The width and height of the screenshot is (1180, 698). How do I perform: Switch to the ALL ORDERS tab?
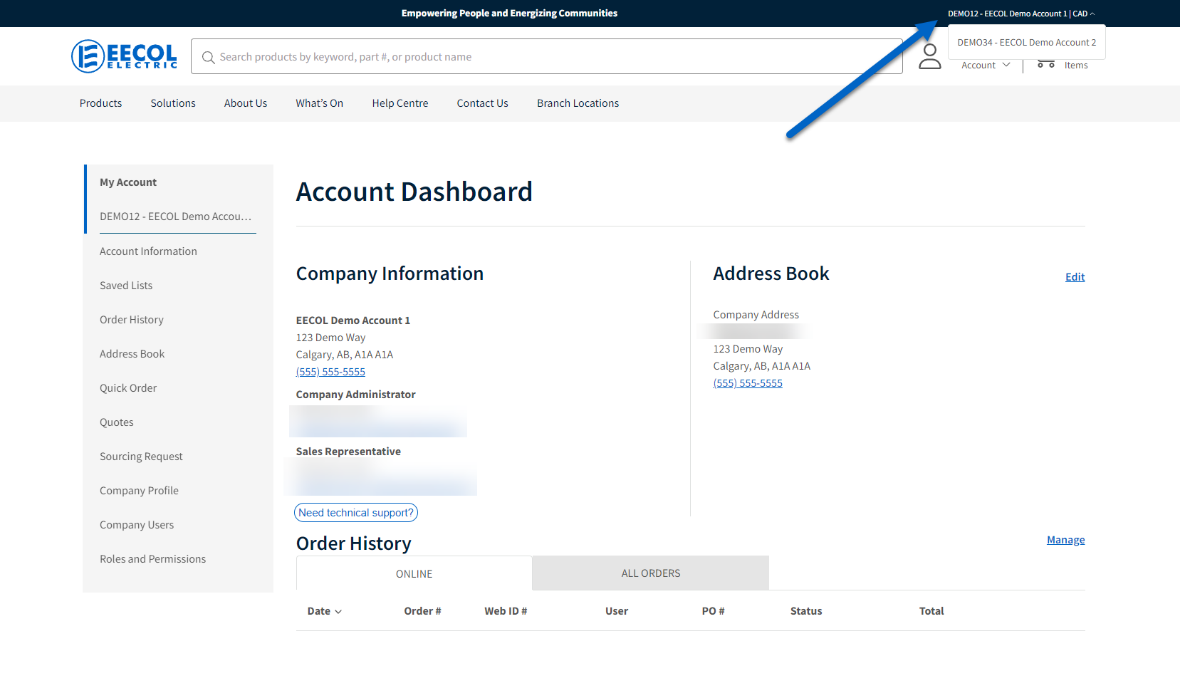click(x=651, y=573)
